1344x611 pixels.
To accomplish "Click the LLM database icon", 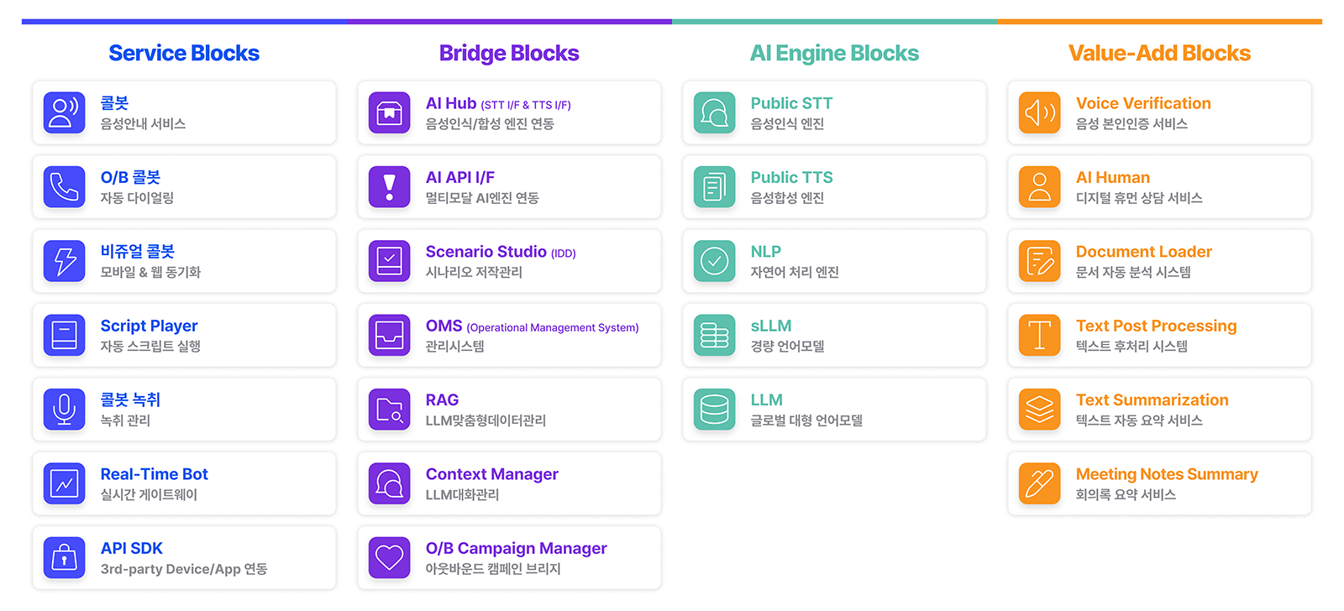I will 714,410.
